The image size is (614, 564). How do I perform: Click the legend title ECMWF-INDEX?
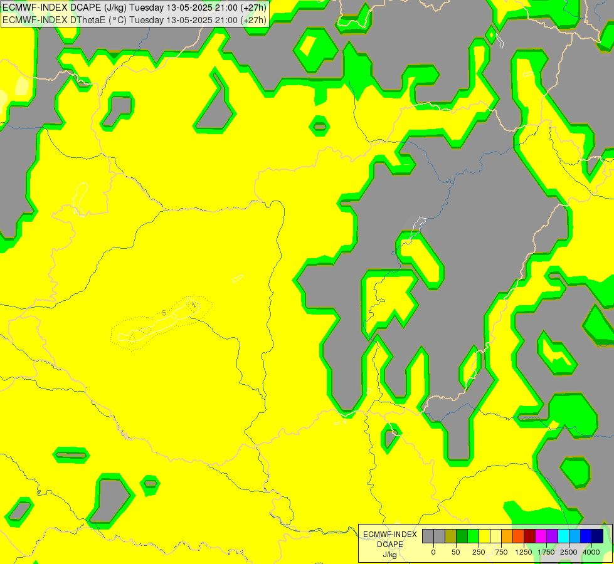click(390, 535)
